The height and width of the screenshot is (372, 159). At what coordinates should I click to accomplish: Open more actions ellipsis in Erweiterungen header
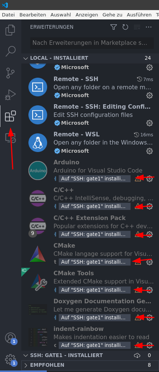pos(149,27)
